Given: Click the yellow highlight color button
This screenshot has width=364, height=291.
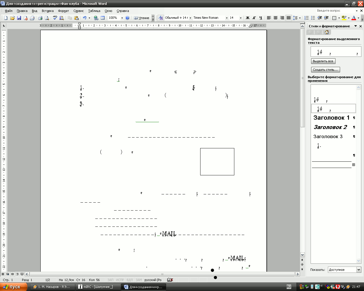Looking at the screenshot, I should pos(344,18).
